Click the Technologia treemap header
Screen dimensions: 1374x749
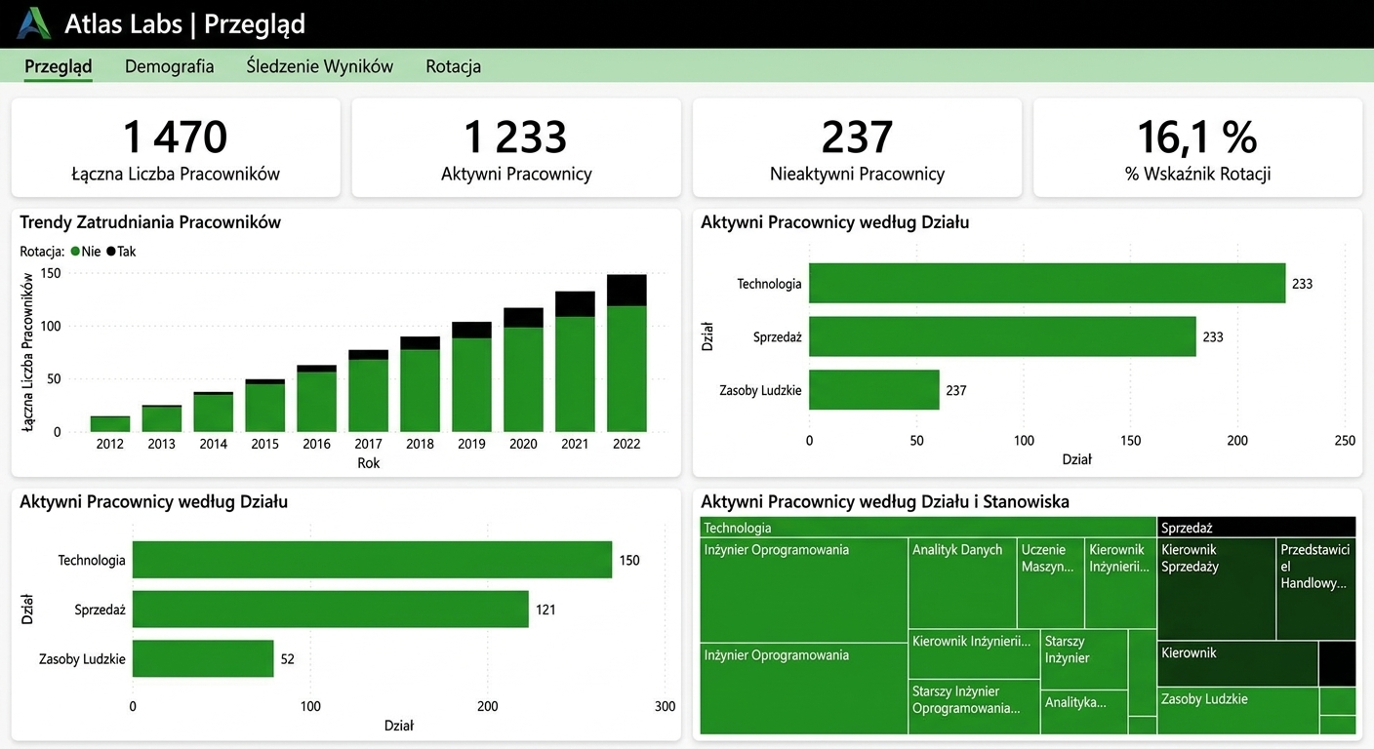tap(928, 528)
